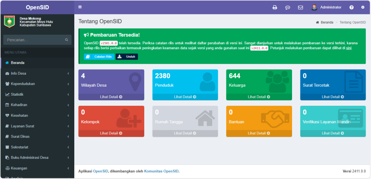Click Lihat Detail on Kelompok card

click(111, 133)
